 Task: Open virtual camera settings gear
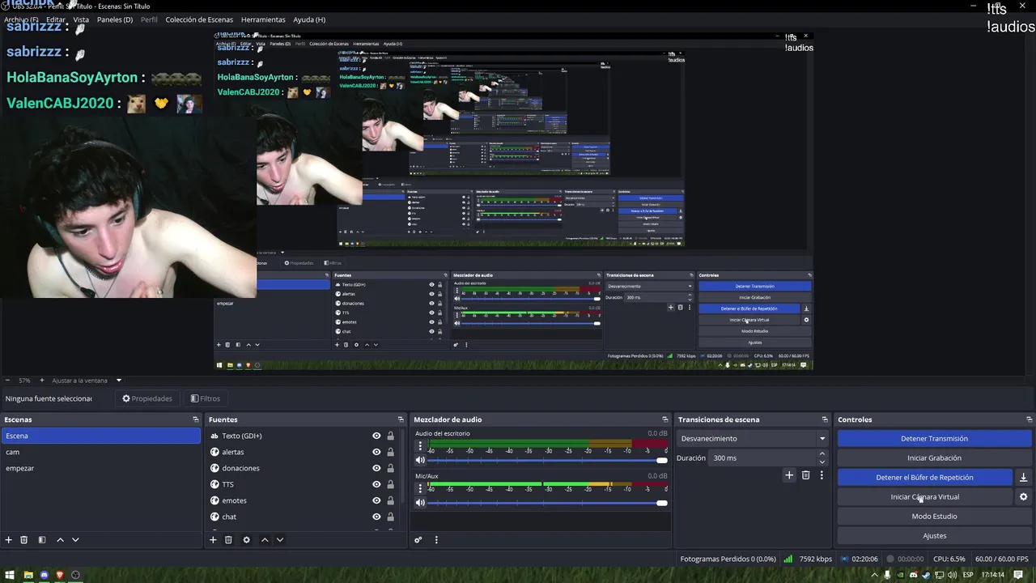1023,497
